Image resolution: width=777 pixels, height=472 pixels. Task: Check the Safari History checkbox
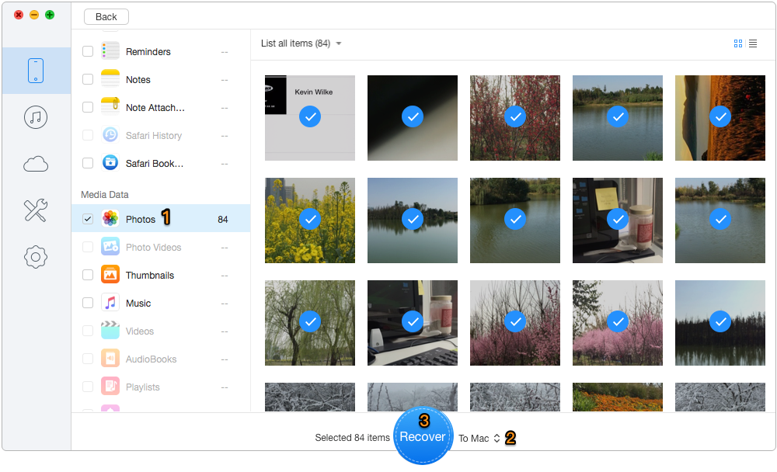coord(88,135)
